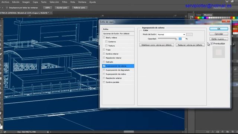Select the Superposición de motivo row label
238x134 pixels.
click(116, 74)
